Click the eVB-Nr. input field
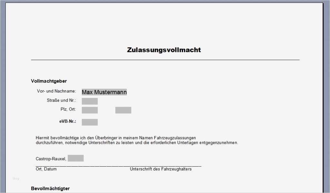 click(x=90, y=122)
